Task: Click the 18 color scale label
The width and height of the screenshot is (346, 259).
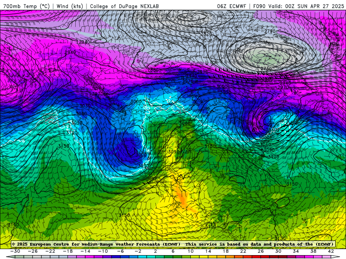Action: (225, 251)
